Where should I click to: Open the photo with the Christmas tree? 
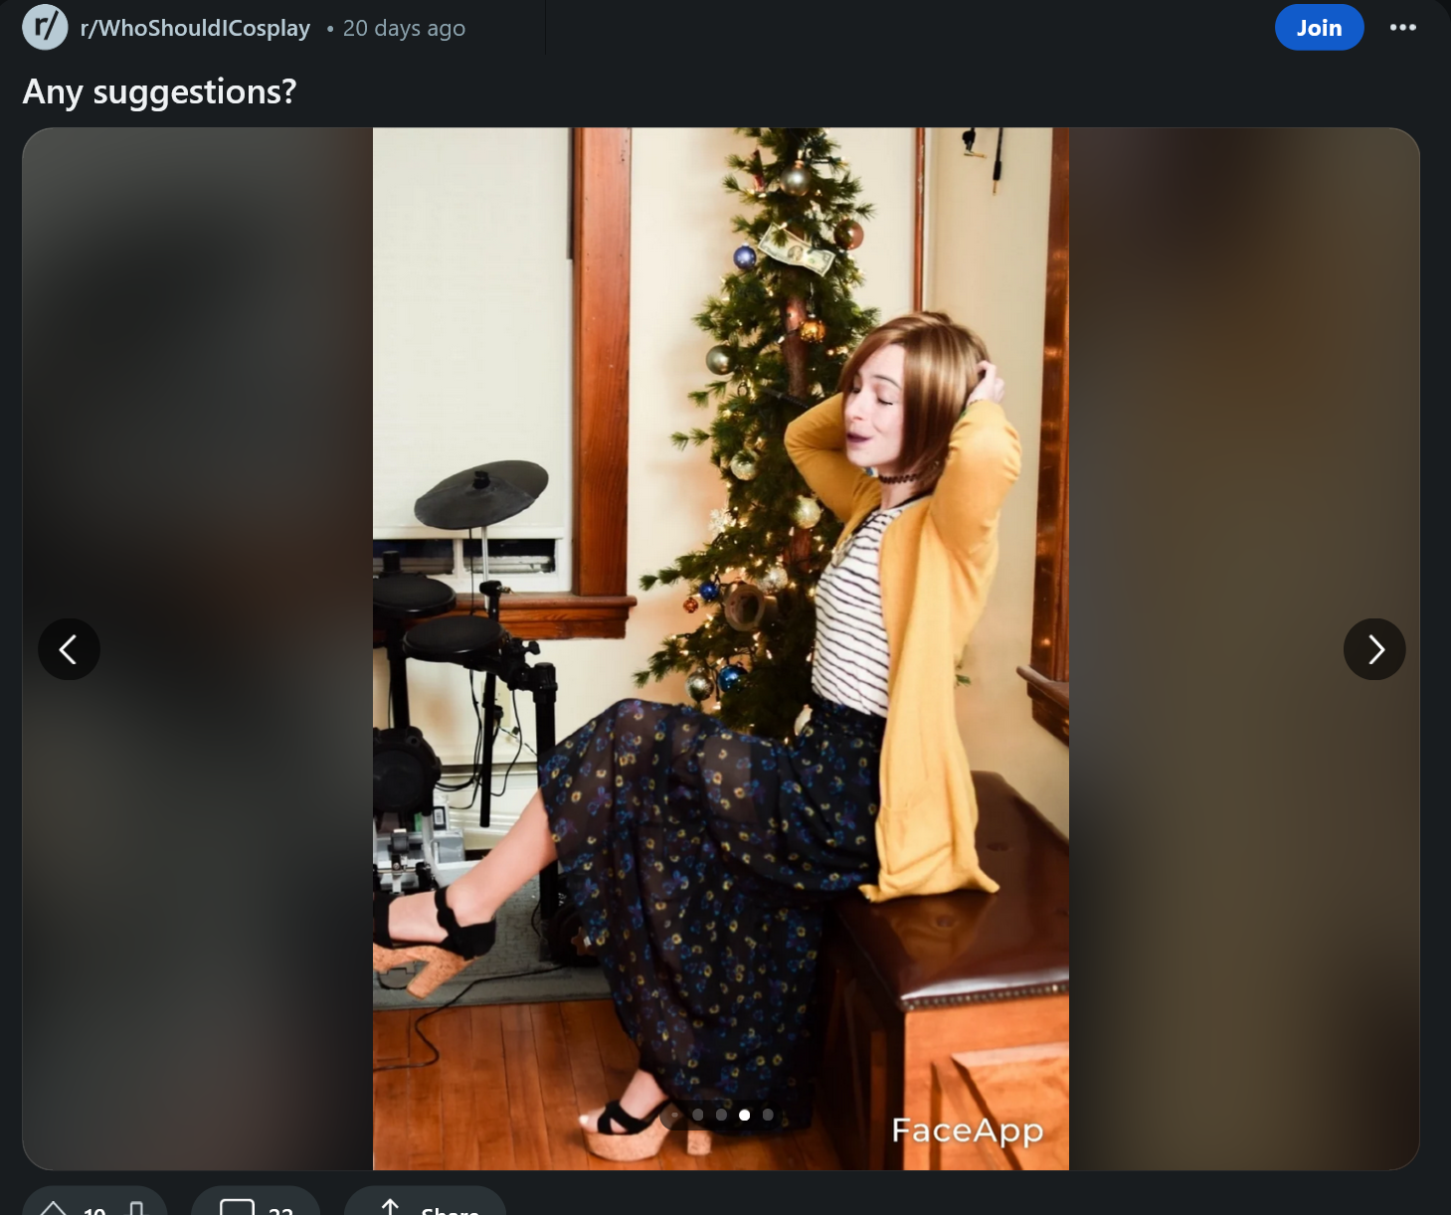(721, 648)
